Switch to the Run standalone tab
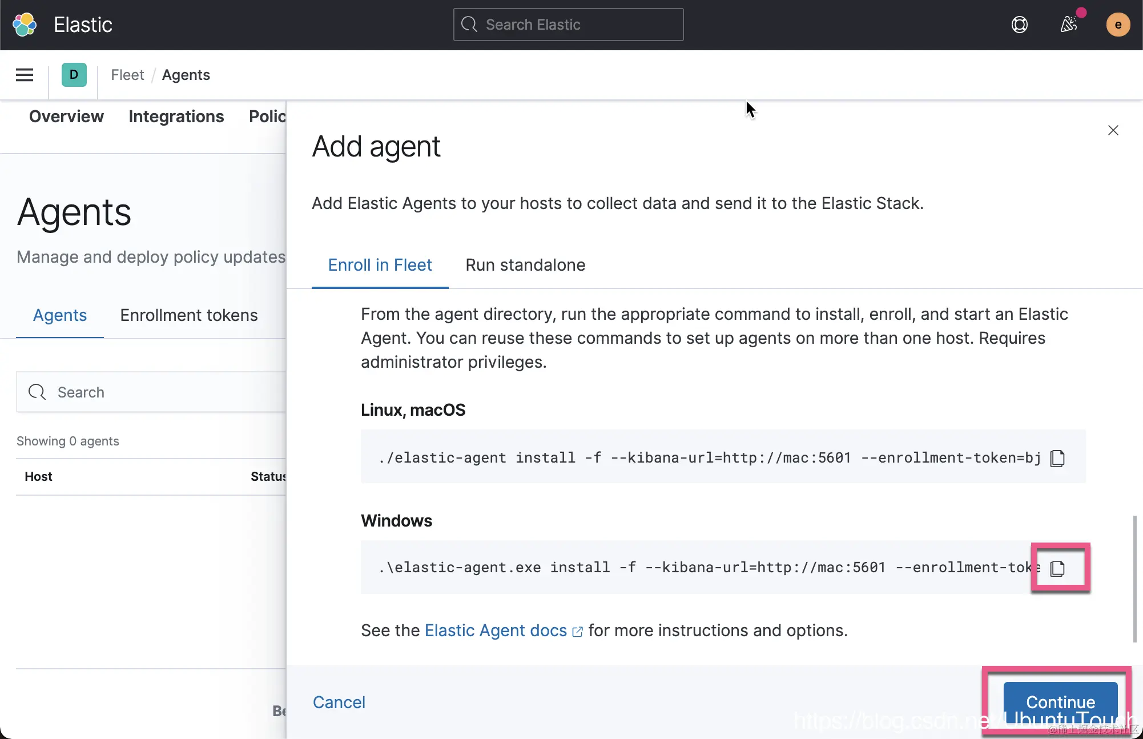The image size is (1143, 739). click(525, 265)
